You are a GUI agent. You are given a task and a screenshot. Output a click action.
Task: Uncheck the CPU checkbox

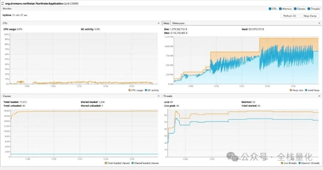pyautogui.click(x=270, y=8)
